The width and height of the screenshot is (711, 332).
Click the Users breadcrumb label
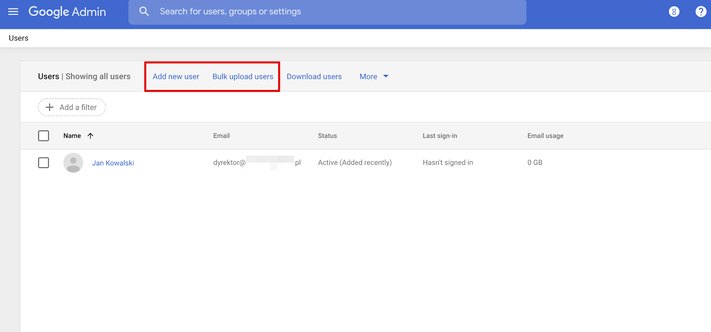[19, 38]
